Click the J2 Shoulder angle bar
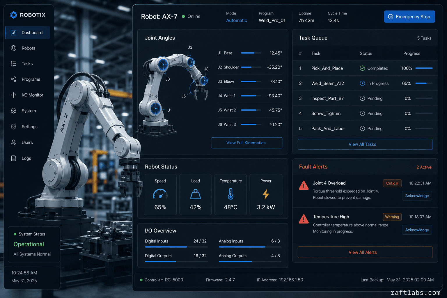Image resolution: width=447 pixels, height=298 pixels. [251, 67]
